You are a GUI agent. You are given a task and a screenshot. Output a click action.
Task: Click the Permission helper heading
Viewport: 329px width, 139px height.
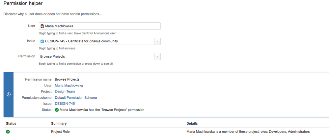(23, 3)
